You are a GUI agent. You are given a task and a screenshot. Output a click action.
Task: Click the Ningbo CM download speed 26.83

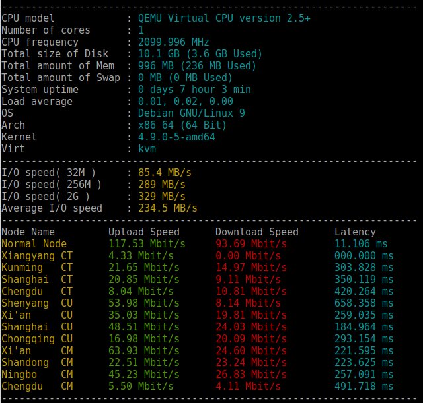coord(251,374)
